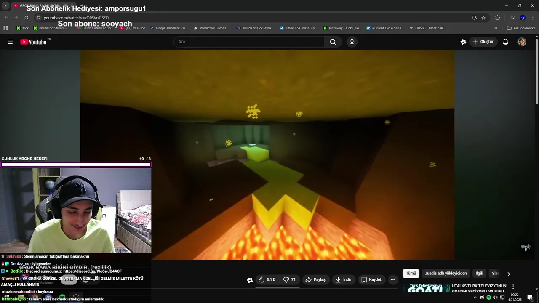539x303 pixels.
Task: Open the taskbar clock showing 00:22
Action: (515, 298)
